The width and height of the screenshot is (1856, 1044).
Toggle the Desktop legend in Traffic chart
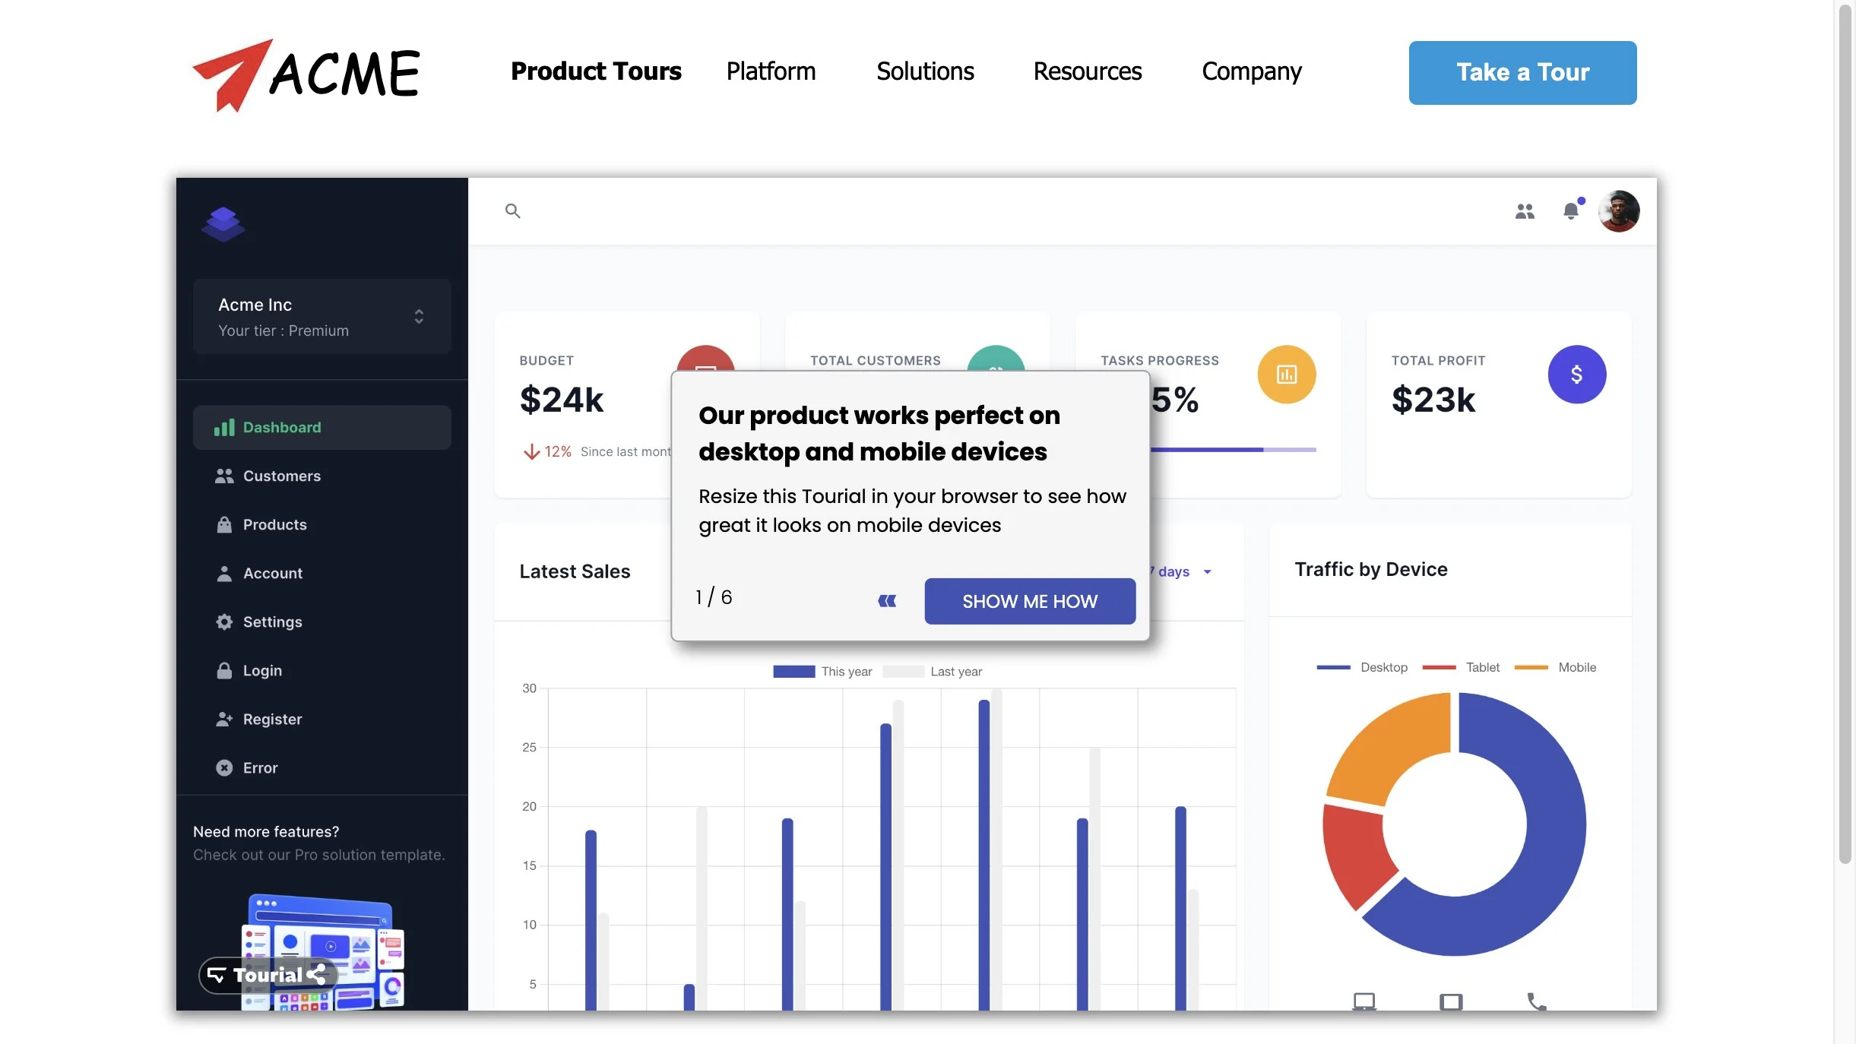[1362, 667]
